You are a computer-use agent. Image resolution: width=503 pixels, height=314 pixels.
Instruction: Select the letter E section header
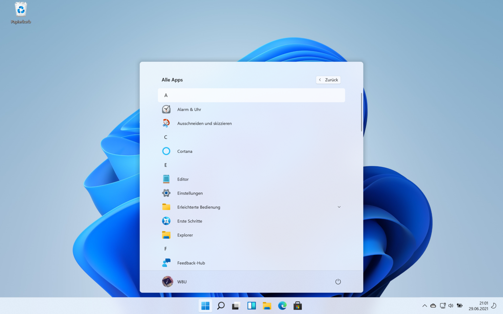[165, 165]
